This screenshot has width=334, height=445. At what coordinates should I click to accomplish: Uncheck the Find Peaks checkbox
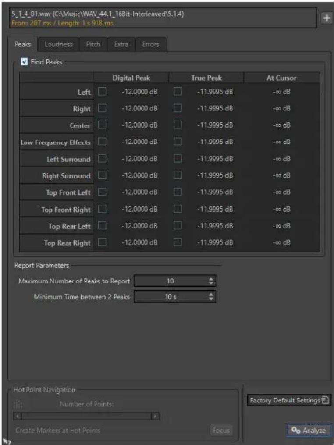(x=25, y=61)
